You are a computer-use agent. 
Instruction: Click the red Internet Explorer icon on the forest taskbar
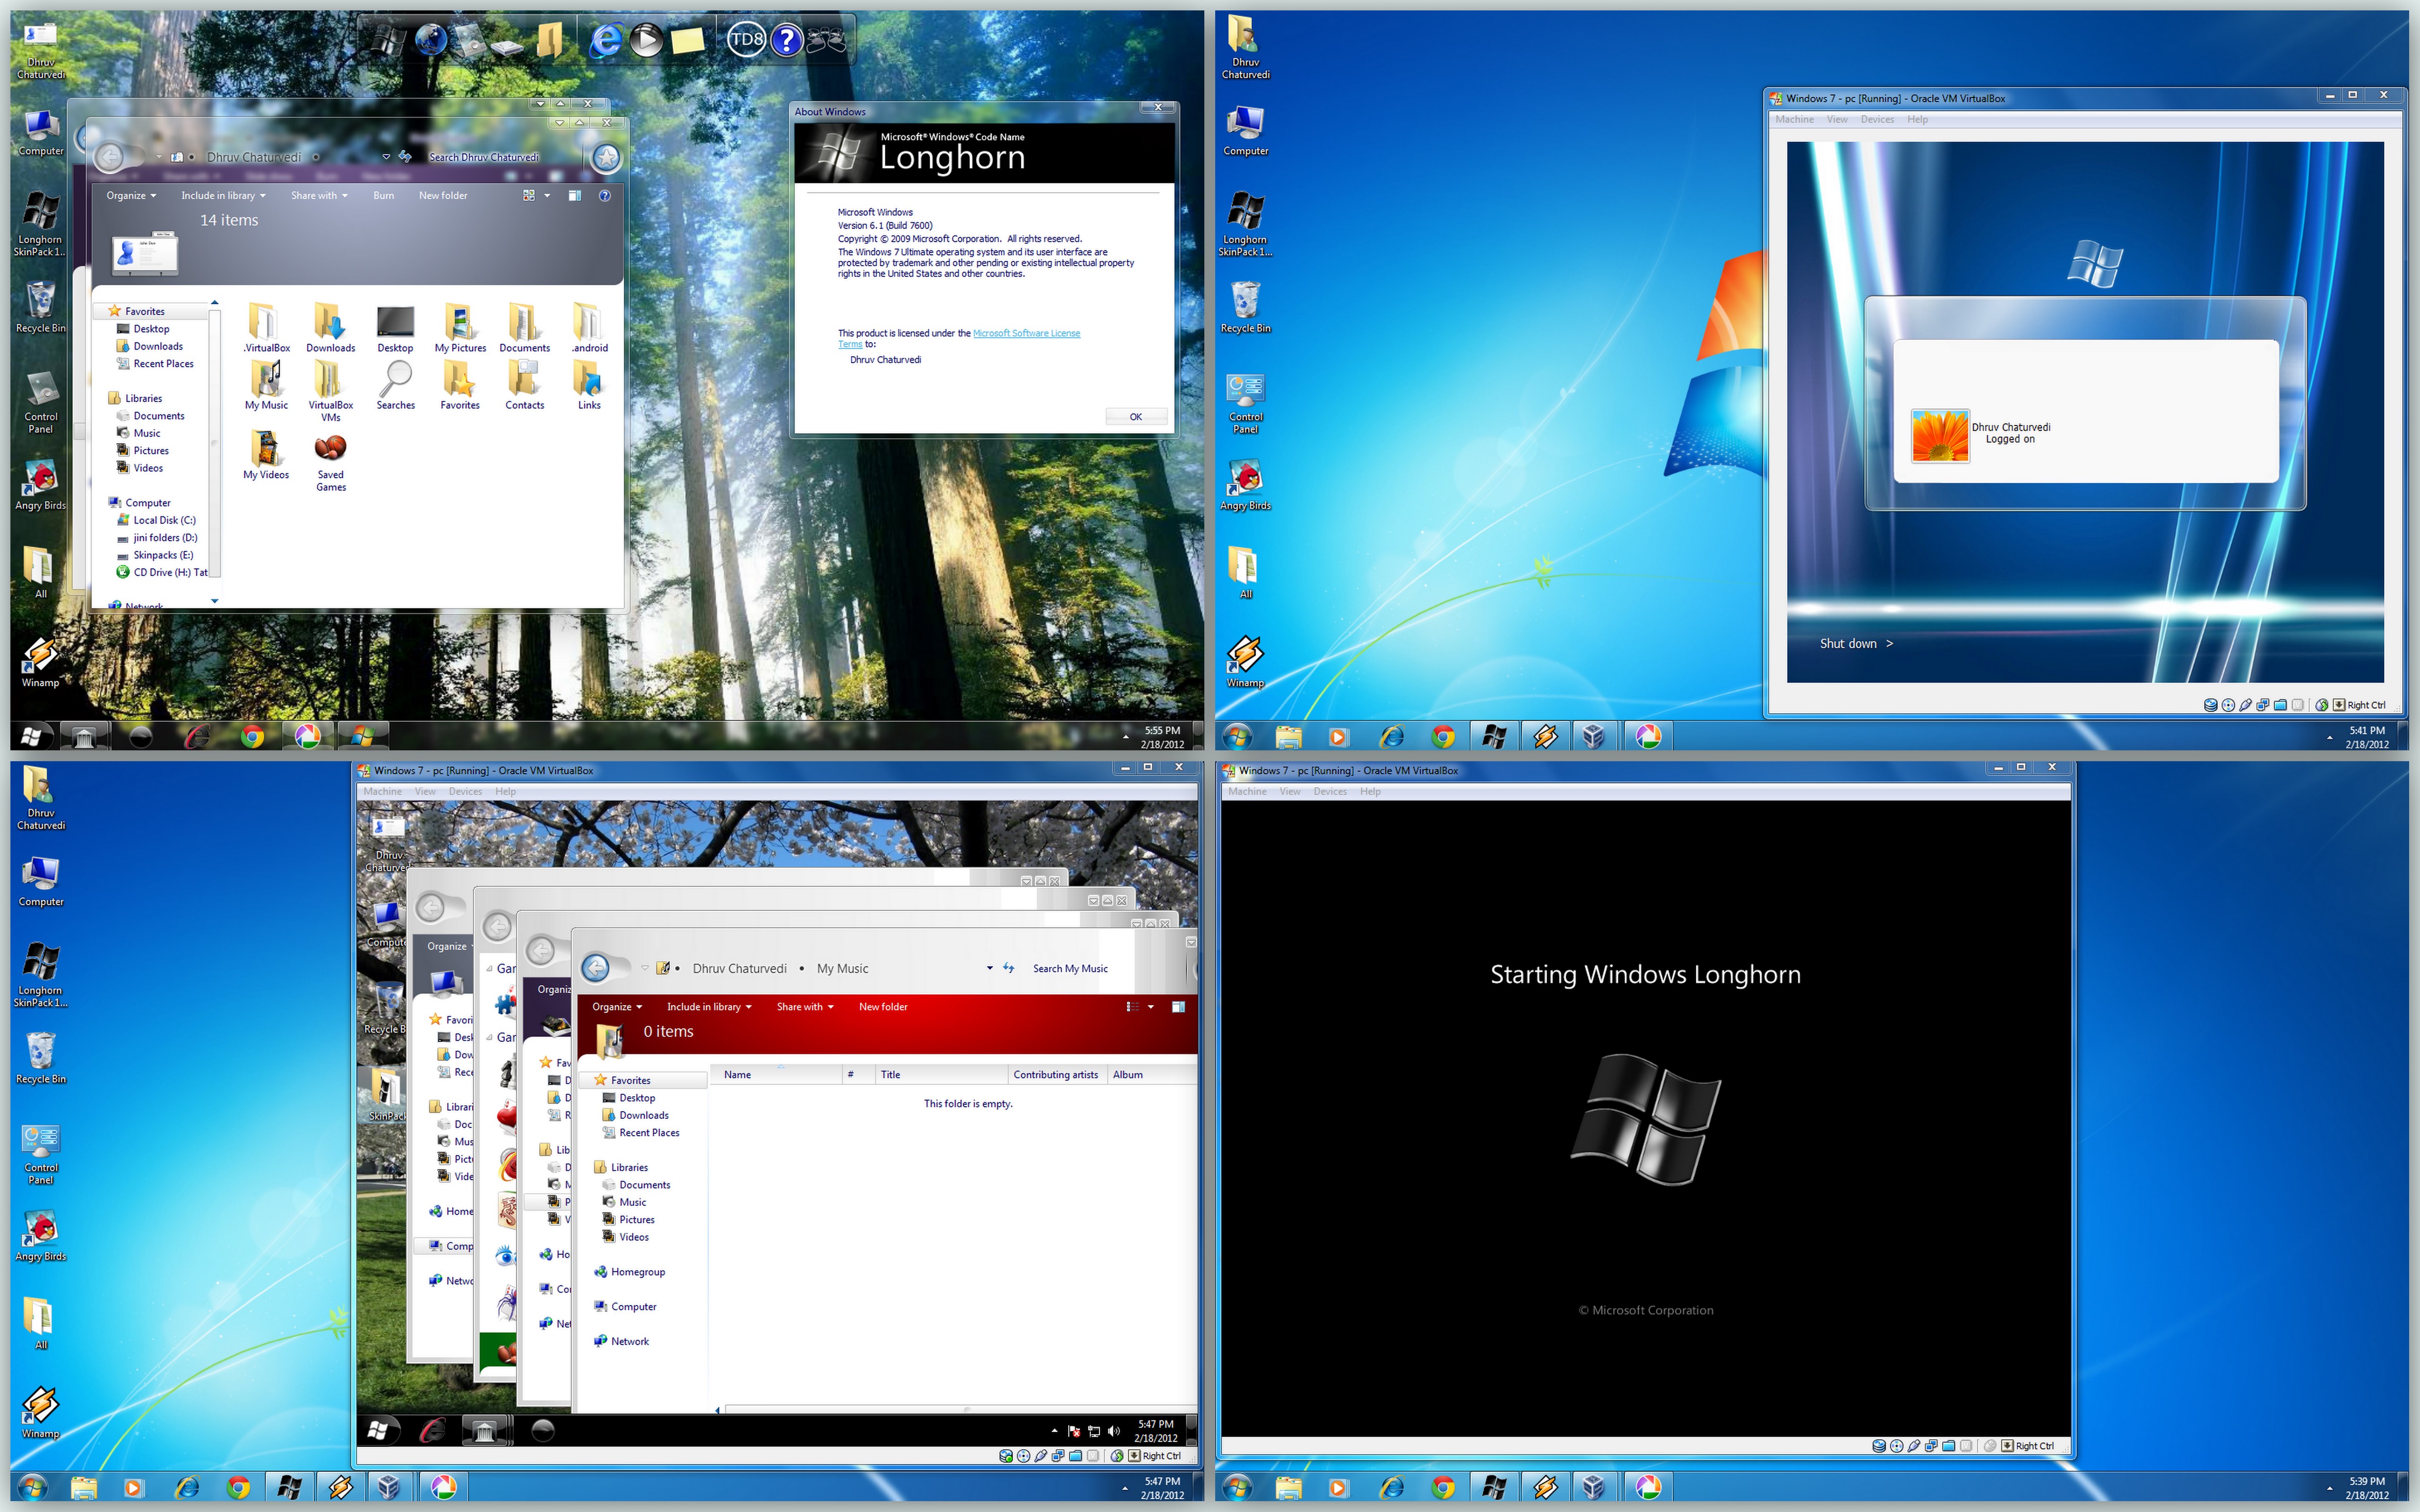(197, 737)
